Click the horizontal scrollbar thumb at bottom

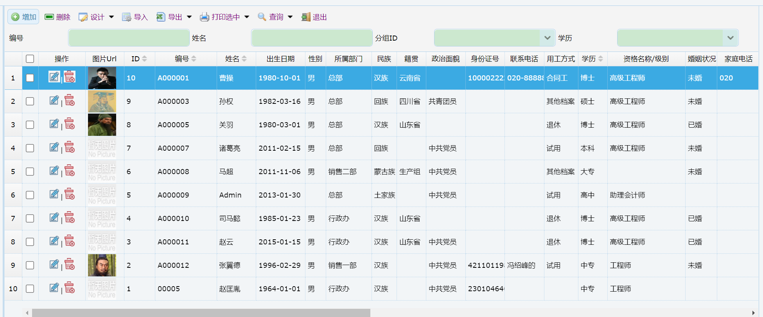tap(201, 313)
